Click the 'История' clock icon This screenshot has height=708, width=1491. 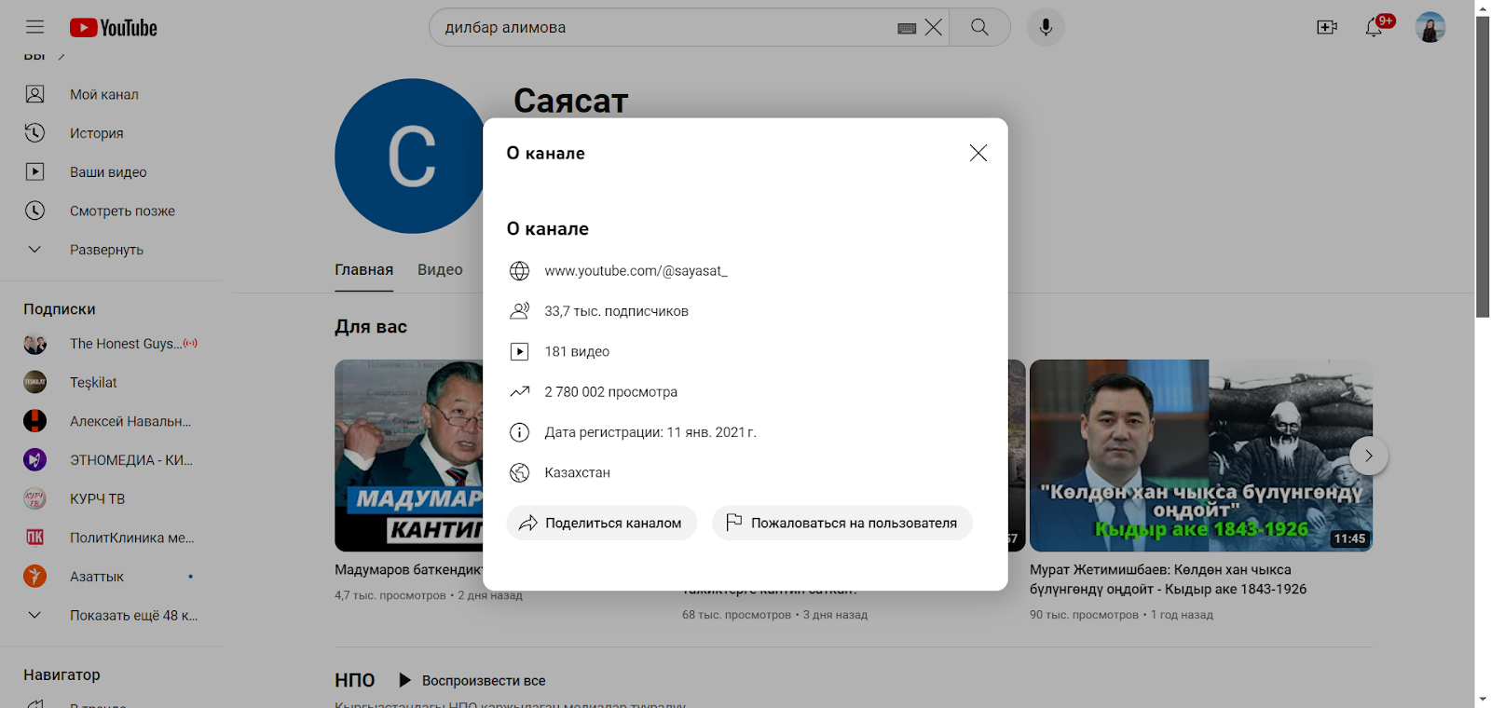pos(34,133)
